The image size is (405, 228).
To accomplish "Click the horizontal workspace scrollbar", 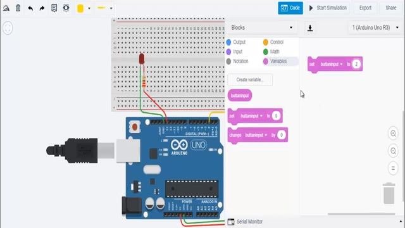I will click(x=361, y=214).
